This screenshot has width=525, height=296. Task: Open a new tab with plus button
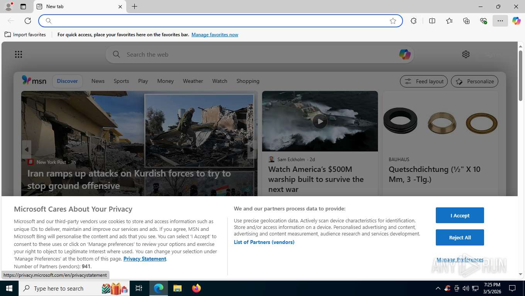point(134,7)
